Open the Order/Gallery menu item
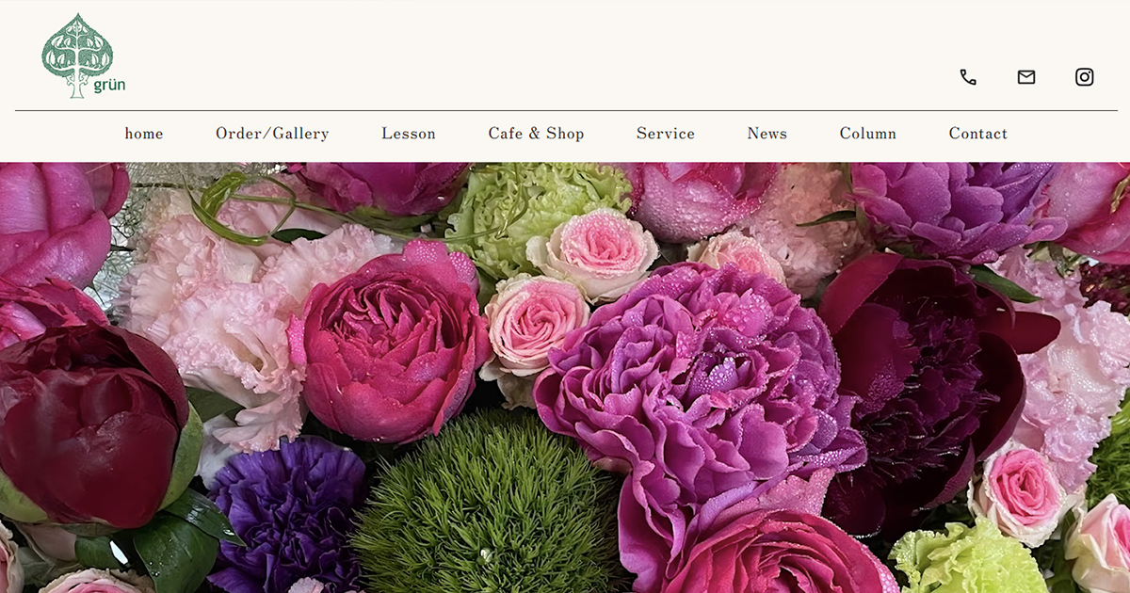 [272, 134]
